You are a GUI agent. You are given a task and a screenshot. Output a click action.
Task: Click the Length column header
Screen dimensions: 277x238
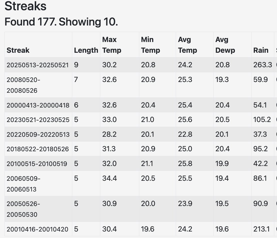coord(86,50)
